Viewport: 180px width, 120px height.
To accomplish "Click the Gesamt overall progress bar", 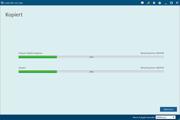I will pyautogui.click(x=91, y=72).
